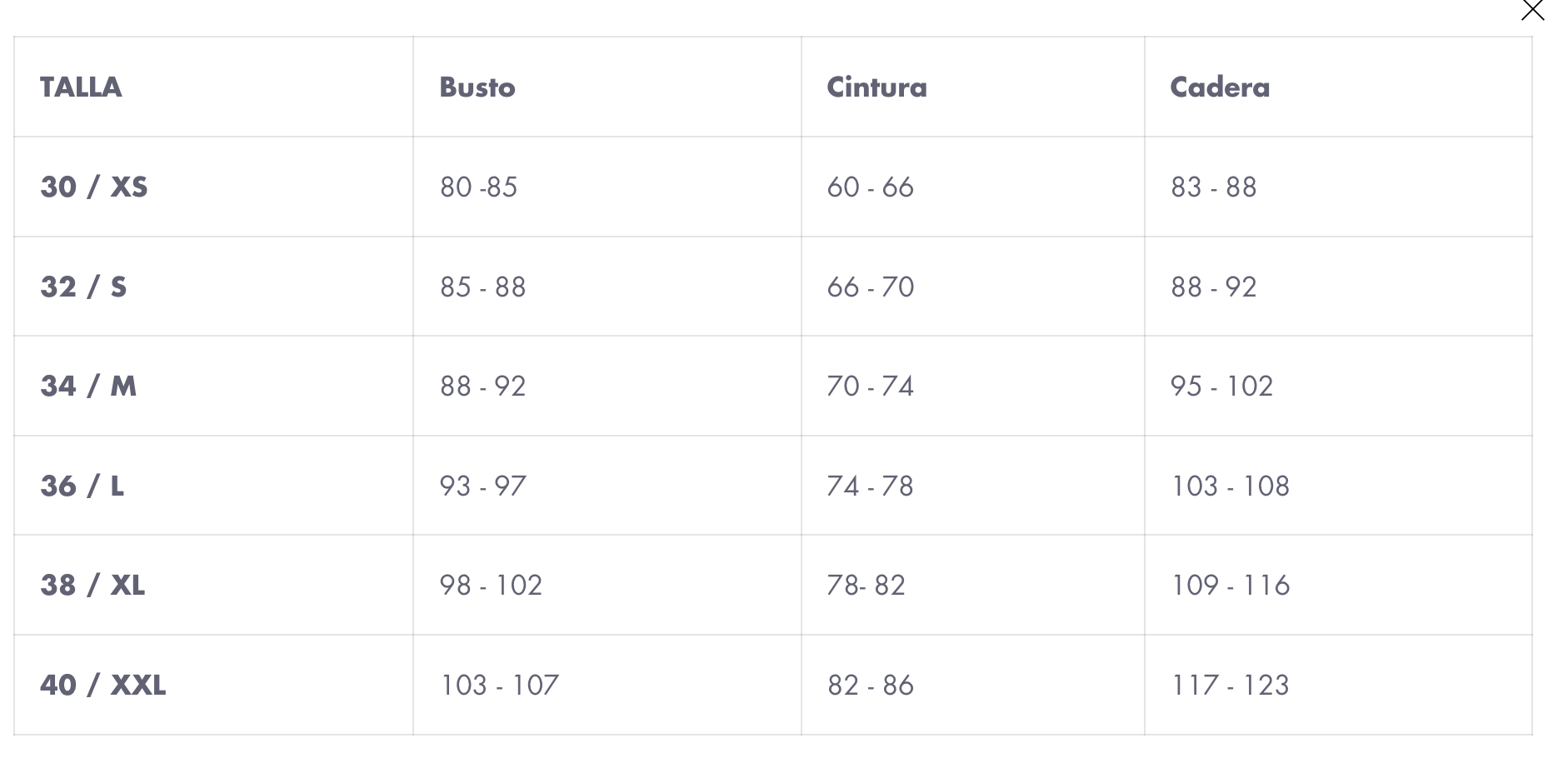Click the Busto column header
This screenshot has height=758, width=1553.
tap(477, 87)
